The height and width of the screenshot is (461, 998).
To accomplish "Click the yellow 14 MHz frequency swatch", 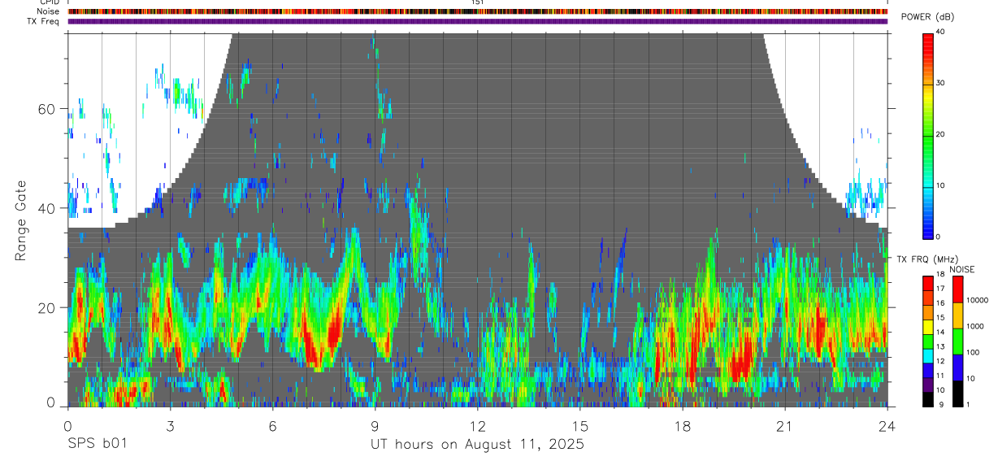I will (928, 327).
